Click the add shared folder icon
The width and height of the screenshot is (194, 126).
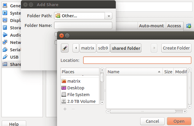[189, 26]
